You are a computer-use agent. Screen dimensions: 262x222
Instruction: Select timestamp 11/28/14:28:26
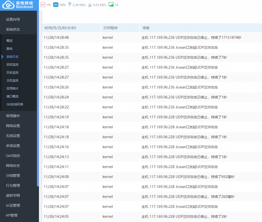tap(56, 87)
